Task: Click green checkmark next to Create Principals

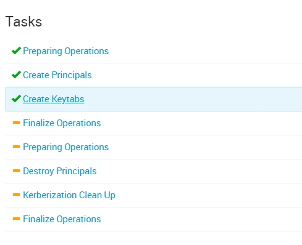Action: tap(16, 74)
